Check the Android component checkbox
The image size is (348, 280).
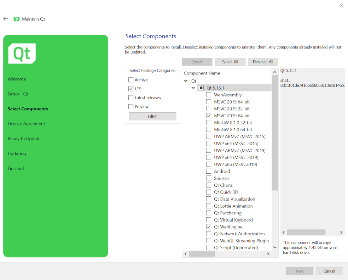209,171
